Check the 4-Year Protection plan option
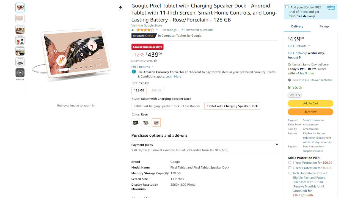The image size is (352, 198). point(290,163)
